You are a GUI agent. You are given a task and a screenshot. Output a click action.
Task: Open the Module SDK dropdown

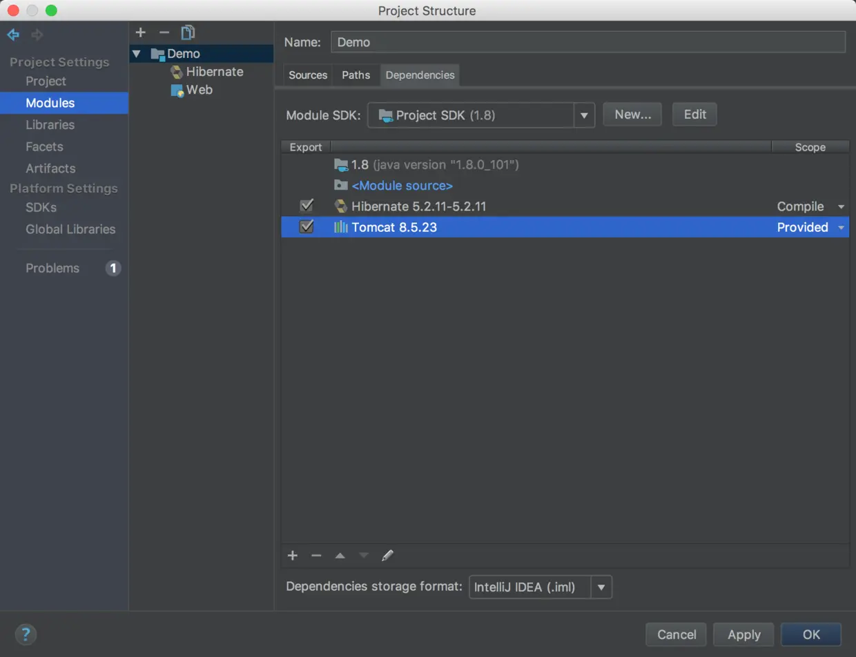pos(585,115)
